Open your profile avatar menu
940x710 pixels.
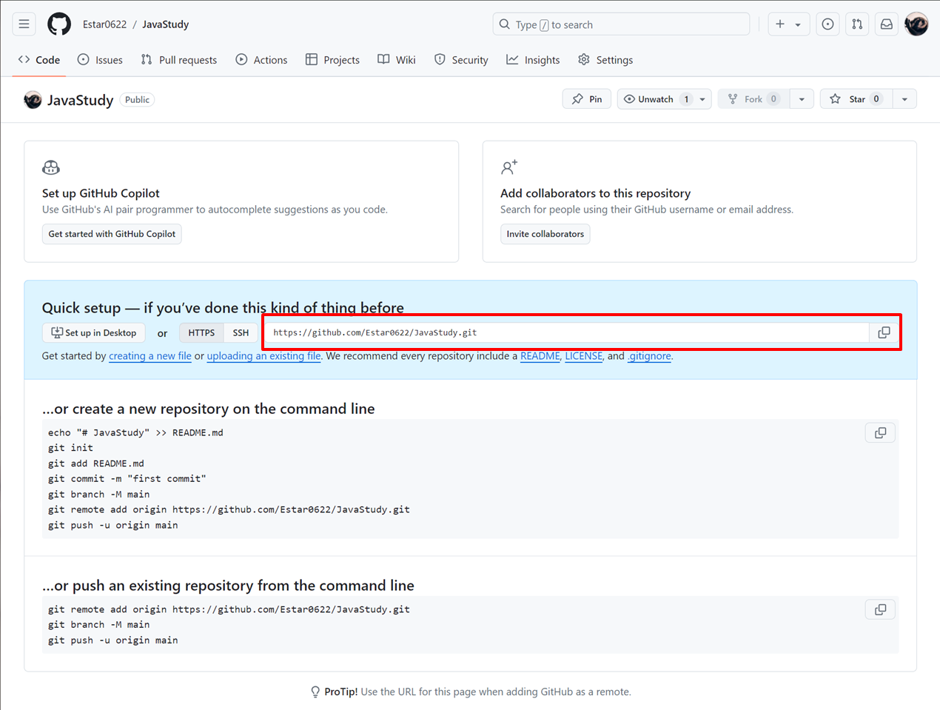point(916,24)
